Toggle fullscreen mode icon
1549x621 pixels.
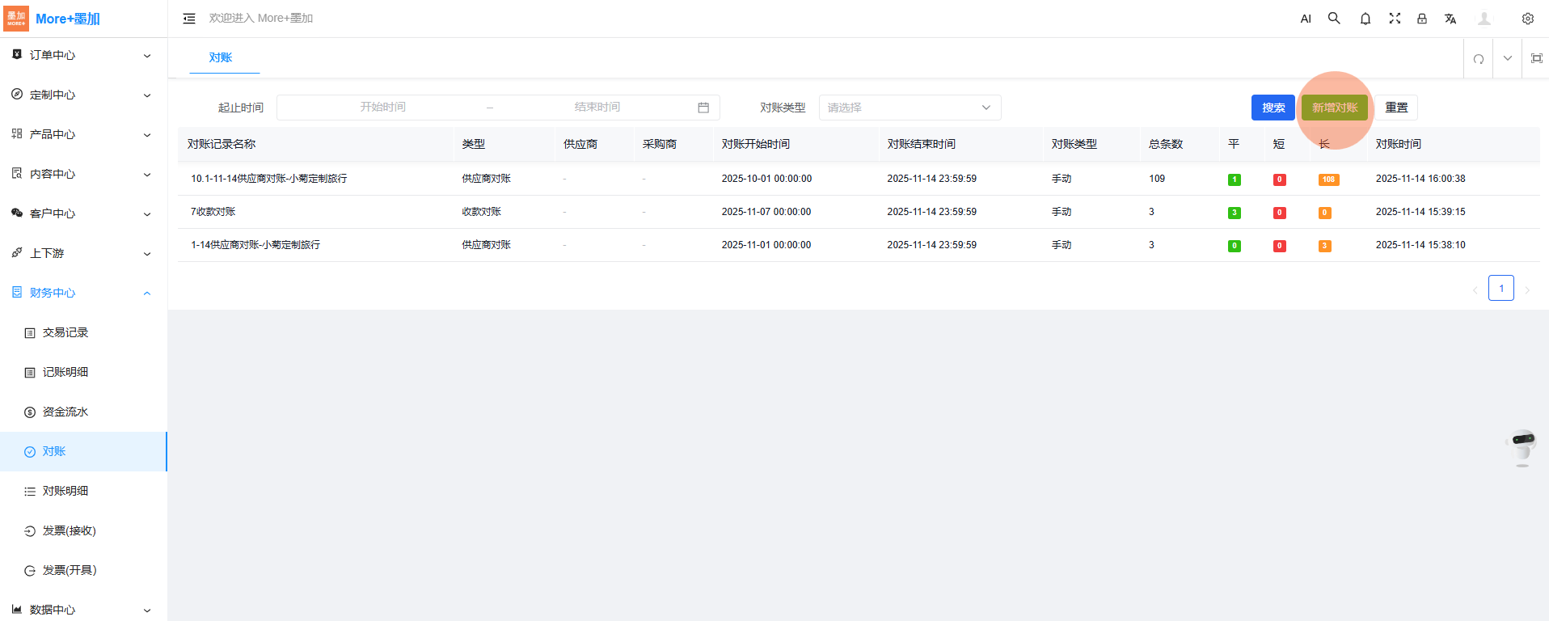[x=1395, y=19]
